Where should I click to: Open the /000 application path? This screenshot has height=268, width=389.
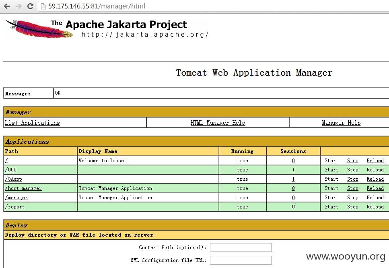click(11, 170)
